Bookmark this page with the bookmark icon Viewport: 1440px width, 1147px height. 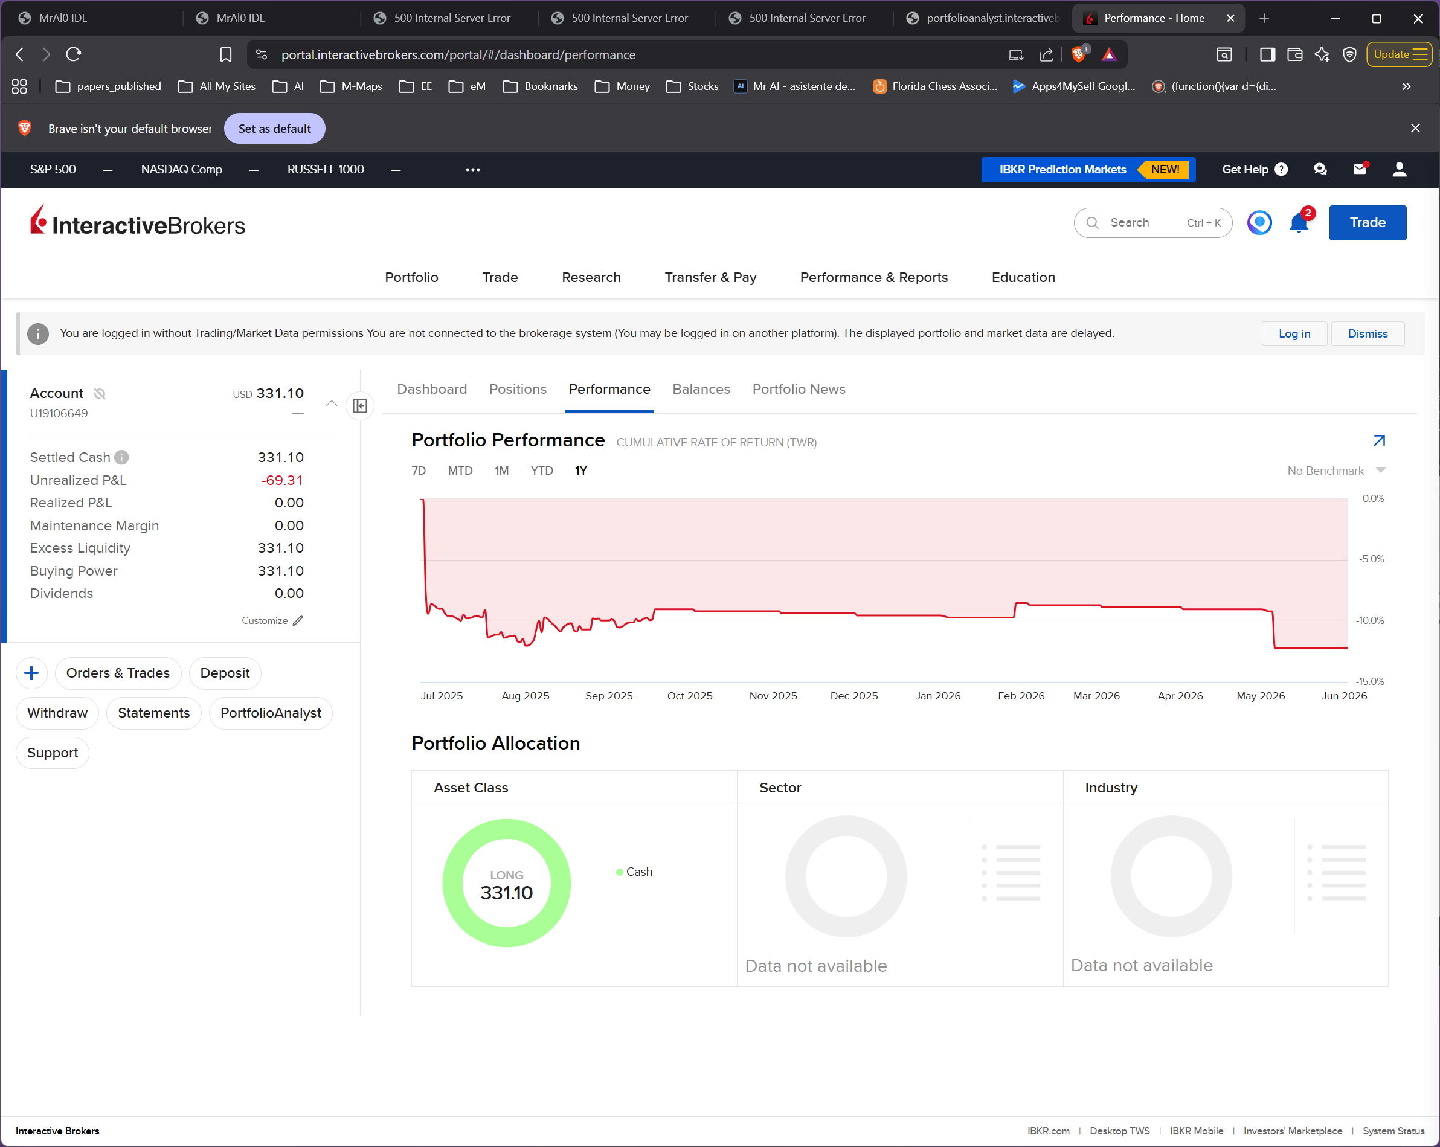[226, 54]
